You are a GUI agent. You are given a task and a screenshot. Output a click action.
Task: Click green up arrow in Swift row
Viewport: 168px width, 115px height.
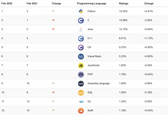(53, 110)
